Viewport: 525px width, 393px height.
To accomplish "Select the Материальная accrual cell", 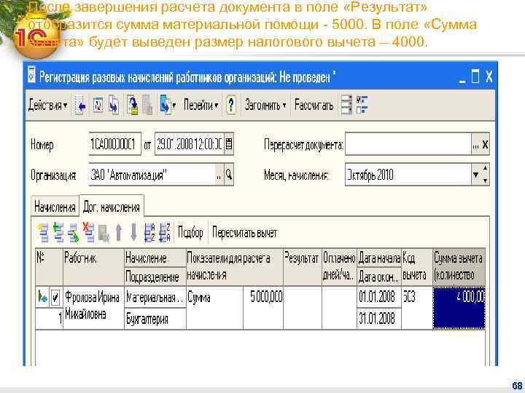I will tap(155, 297).
